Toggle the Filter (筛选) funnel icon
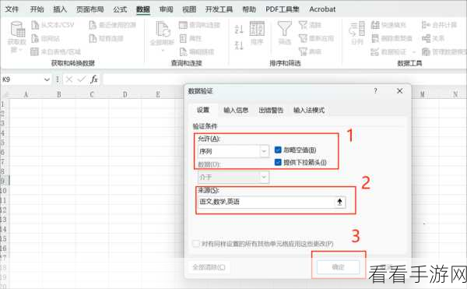The height and width of the screenshot is (289, 467). (284, 29)
